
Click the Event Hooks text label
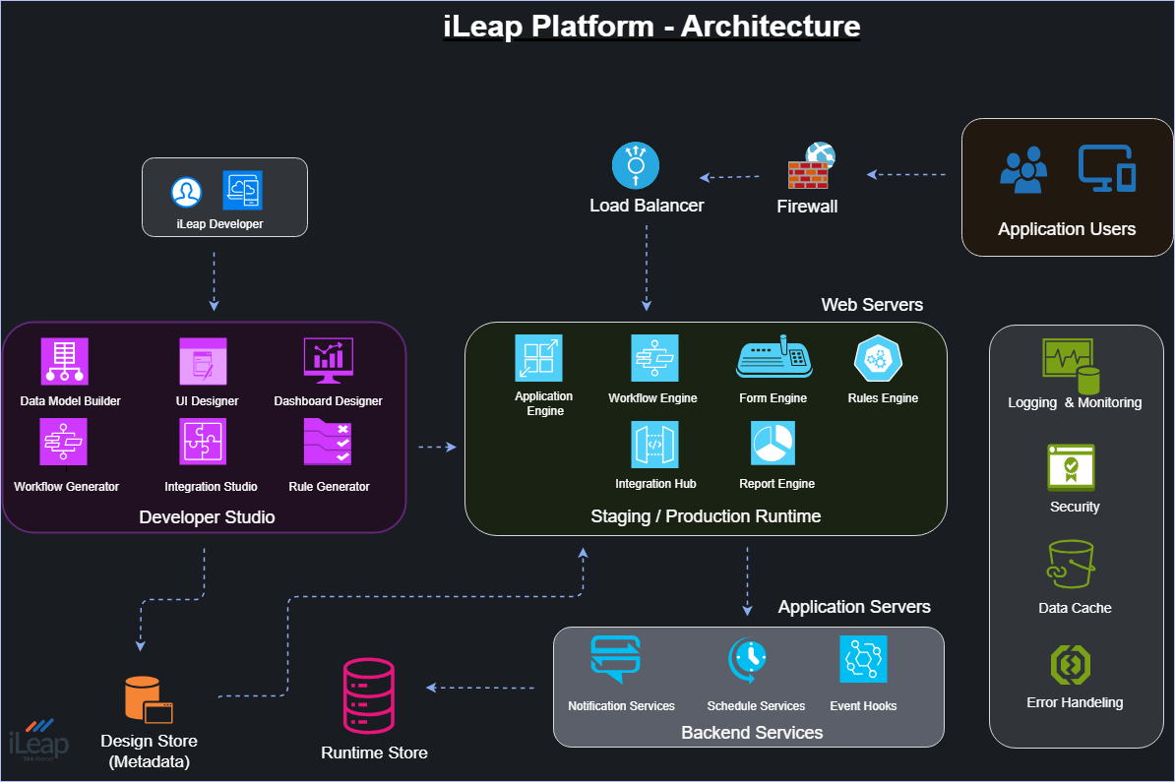pyautogui.click(x=863, y=705)
